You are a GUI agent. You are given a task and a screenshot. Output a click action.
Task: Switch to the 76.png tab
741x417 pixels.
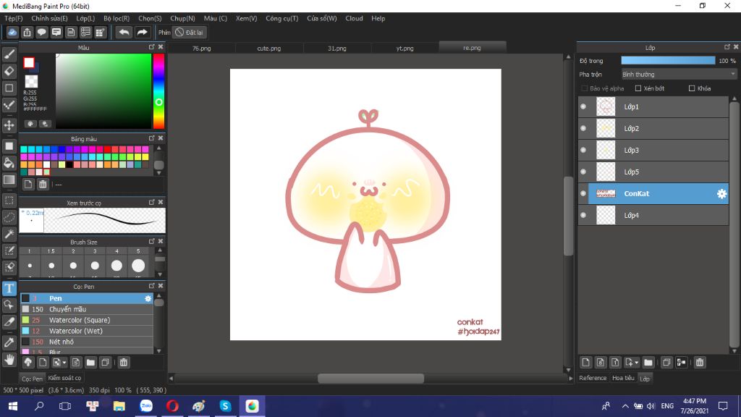[201, 49]
